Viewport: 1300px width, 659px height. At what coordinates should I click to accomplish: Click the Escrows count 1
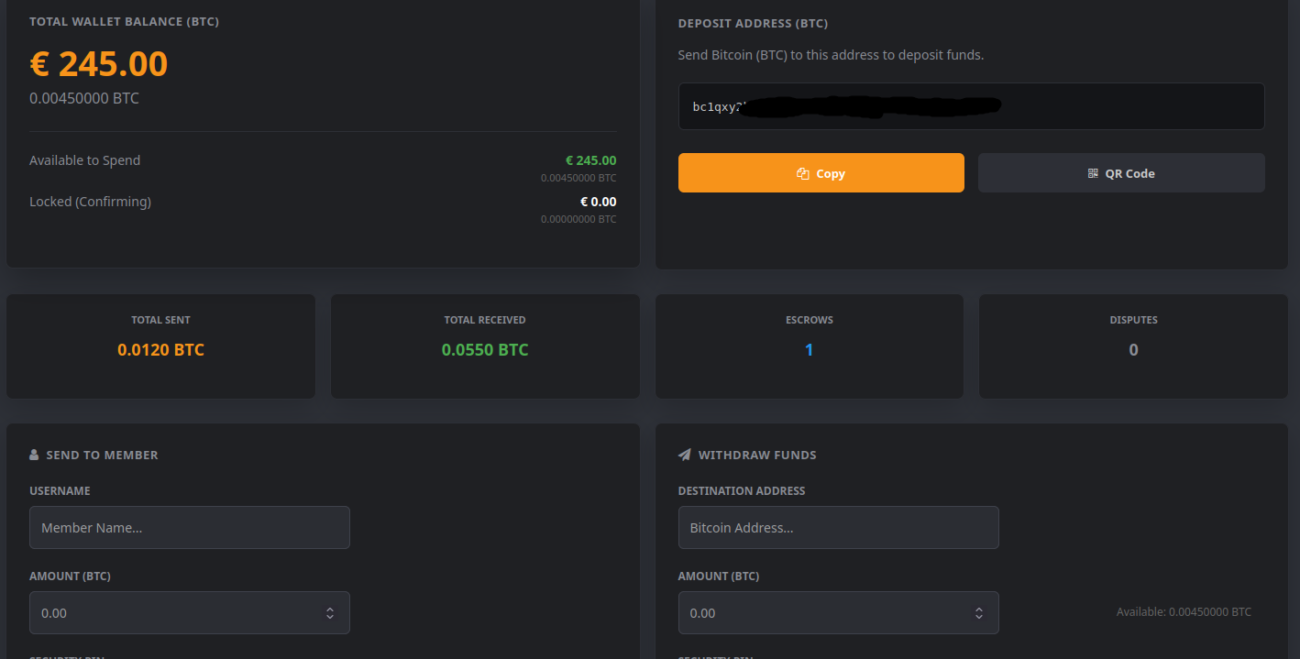point(810,350)
